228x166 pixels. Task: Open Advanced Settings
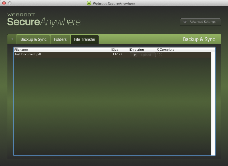pyautogui.click(x=201, y=22)
